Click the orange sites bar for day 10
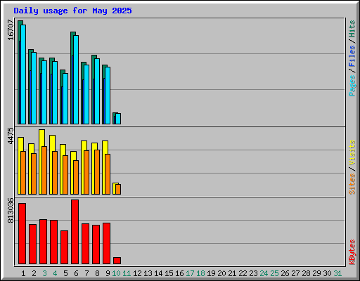The height and width of the screenshot is (281, 360). [118, 189]
